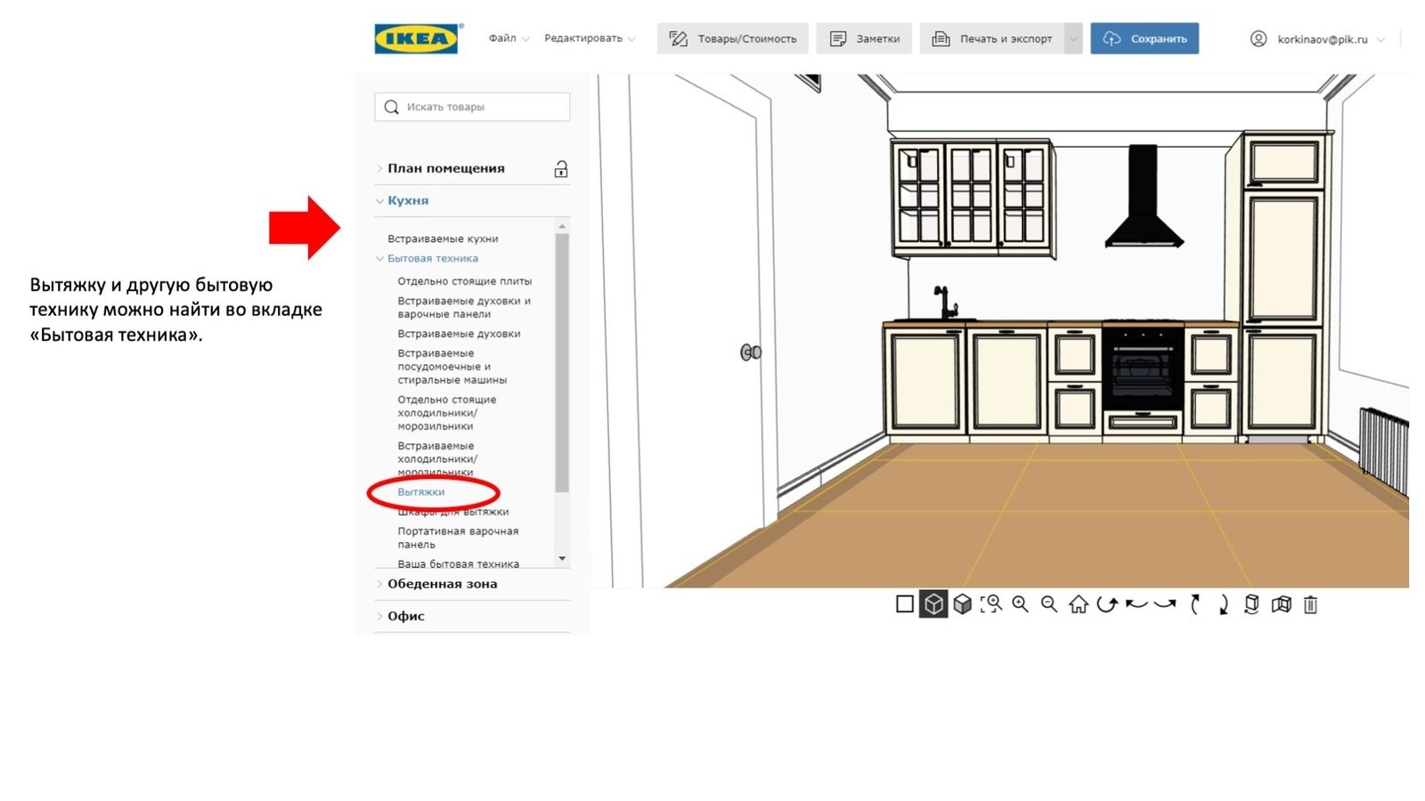The image size is (1425, 801).
Task: Click the zoom in magnifier icon
Action: 1021,604
